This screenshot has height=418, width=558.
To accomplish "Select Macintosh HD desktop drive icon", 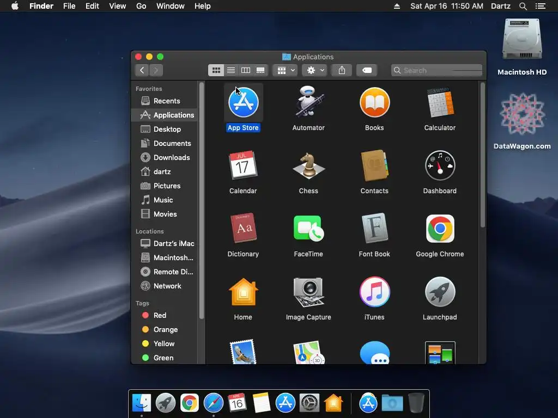I will (x=521, y=40).
